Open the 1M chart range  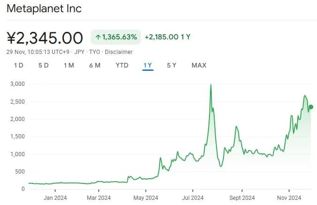[69, 65]
